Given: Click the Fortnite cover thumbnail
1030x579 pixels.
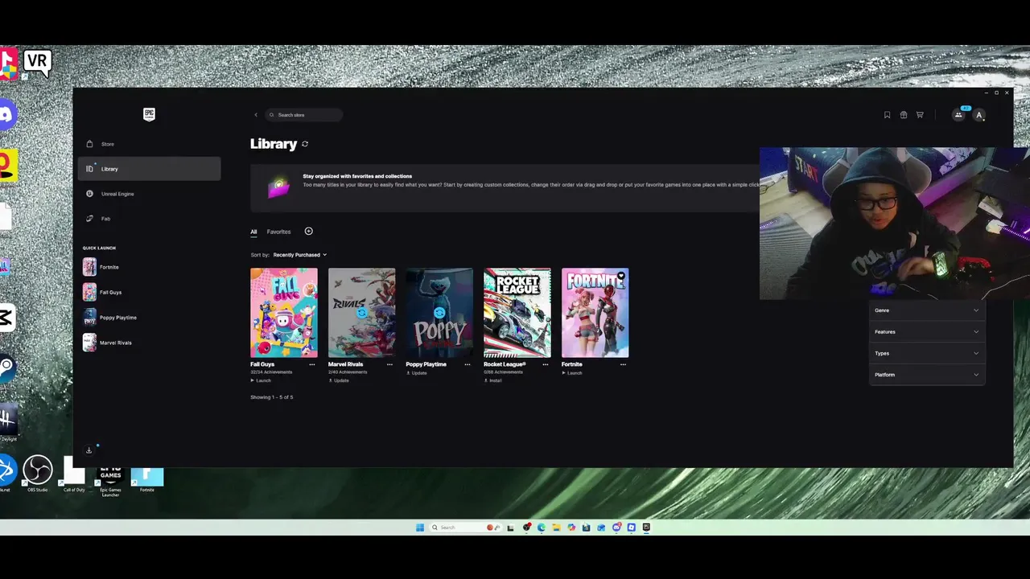Looking at the screenshot, I should tap(595, 313).
